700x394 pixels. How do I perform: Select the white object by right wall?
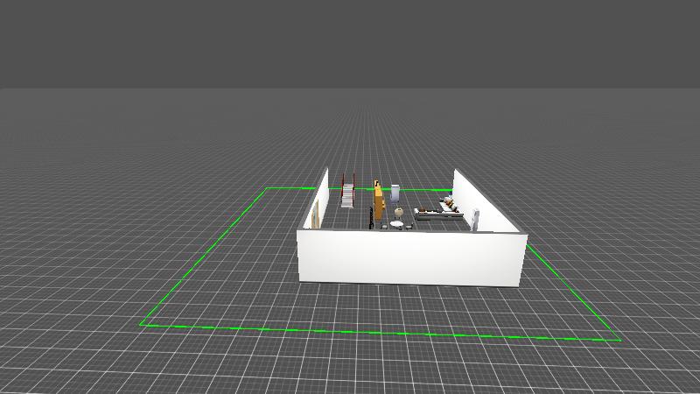pos(475,219)
